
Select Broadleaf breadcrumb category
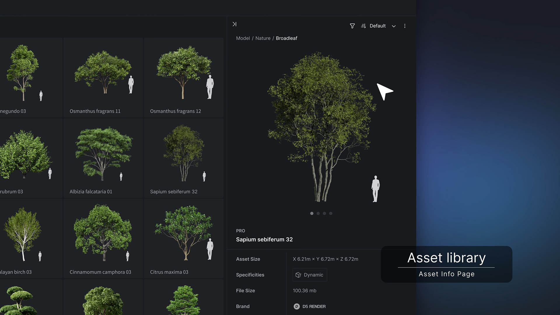pyautogui.click(x=286, y=38)
